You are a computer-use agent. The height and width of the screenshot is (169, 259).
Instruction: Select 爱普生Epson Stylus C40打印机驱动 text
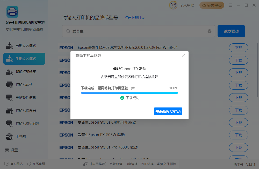coord(107,122)
